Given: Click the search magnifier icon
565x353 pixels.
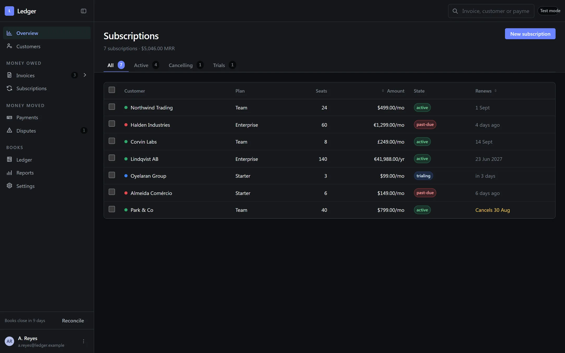Looking at the screenshot, I should tap(455, 11).
